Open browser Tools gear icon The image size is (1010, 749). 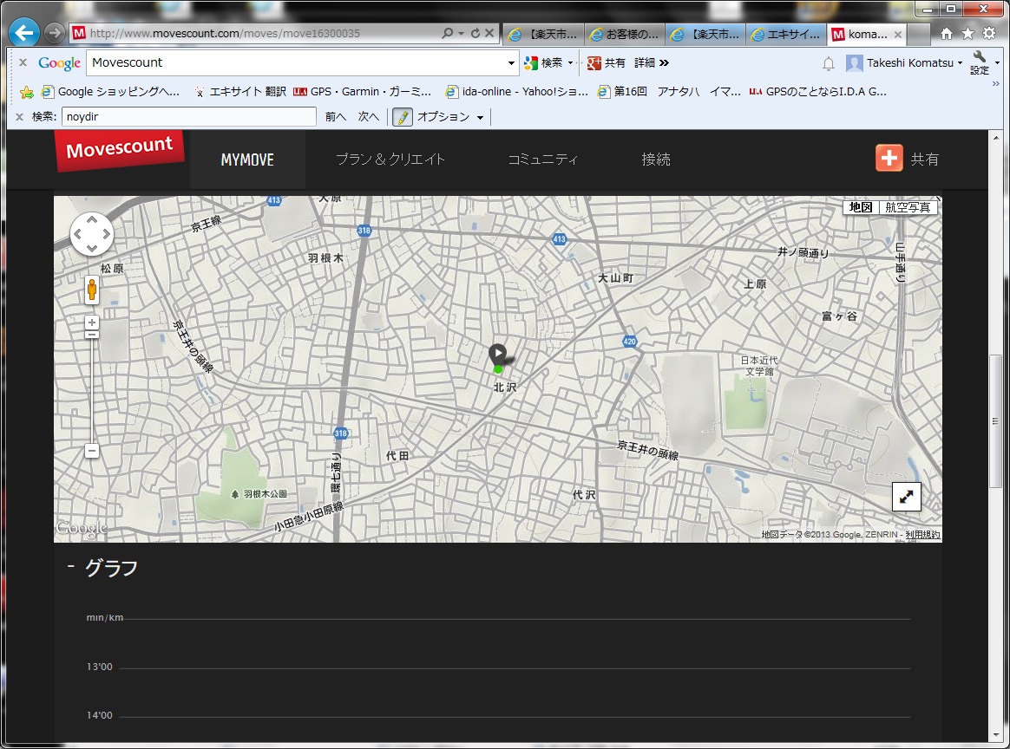[989, 34]
